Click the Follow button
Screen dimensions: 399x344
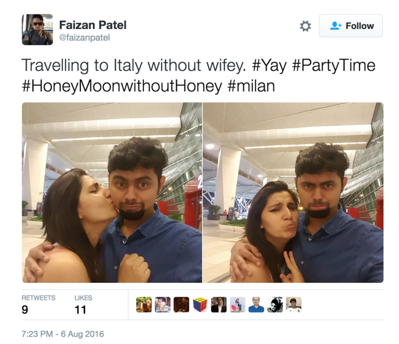[351, 26]
